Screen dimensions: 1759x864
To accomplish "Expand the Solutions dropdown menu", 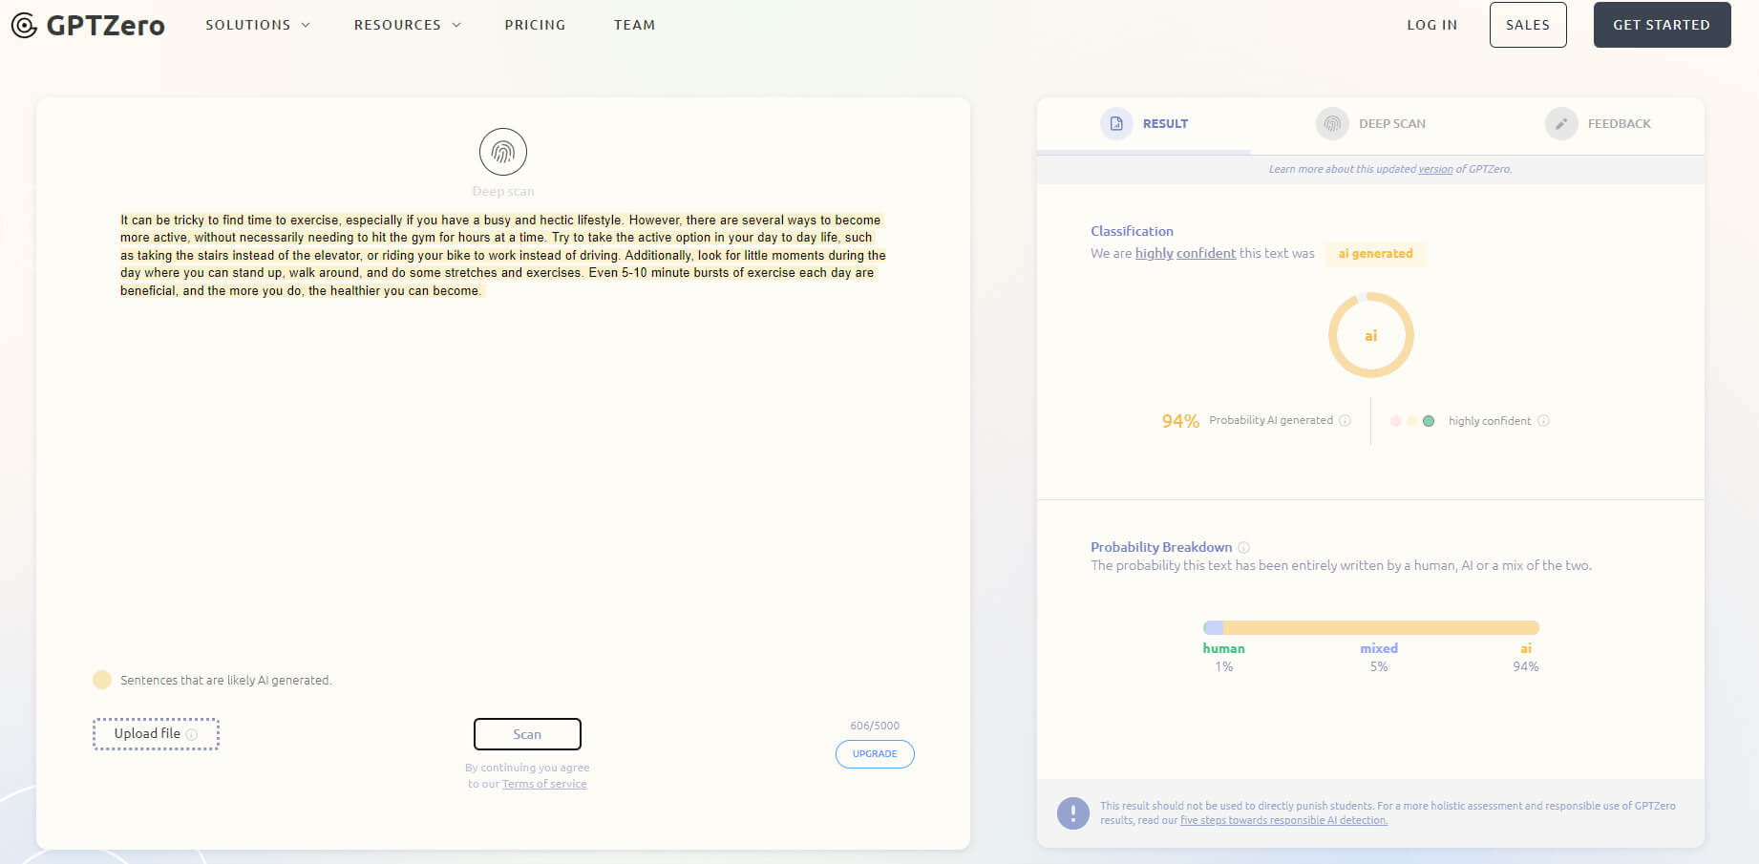I will [x=257, y=25].
